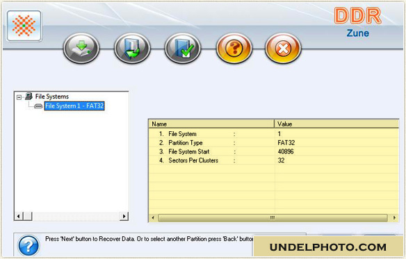This screenshot has height=259, width=406.
Task: Click the tree panel scrollbar thumb
Action: [x=28, y=216]
